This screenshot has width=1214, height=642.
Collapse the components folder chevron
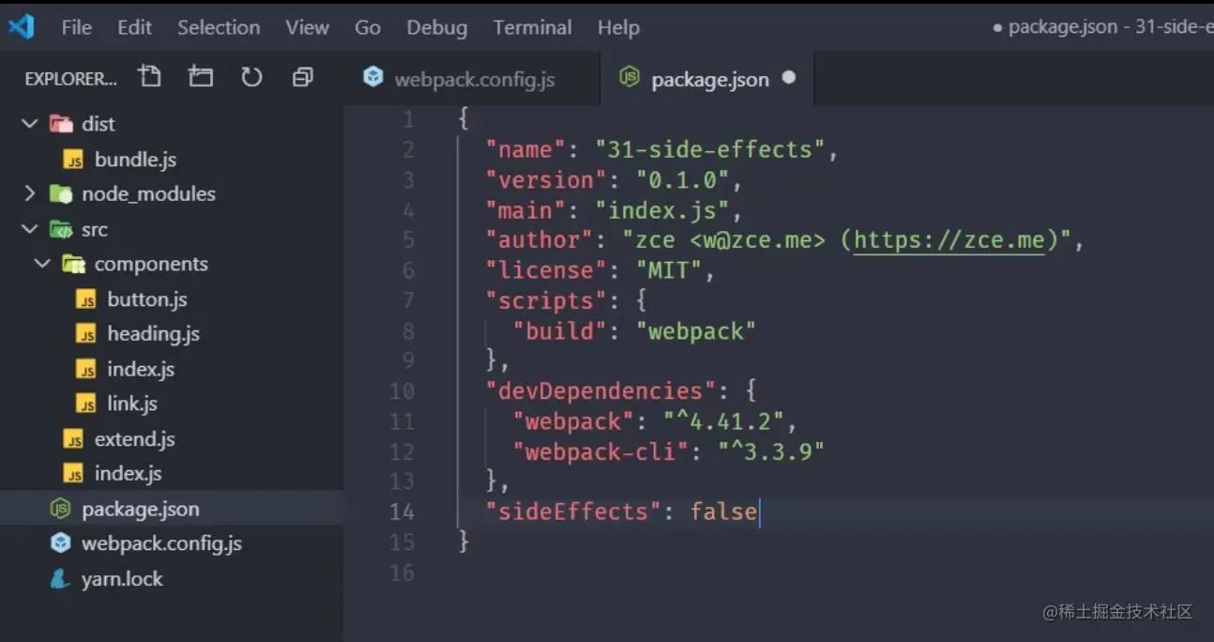[x=42, y=264]
